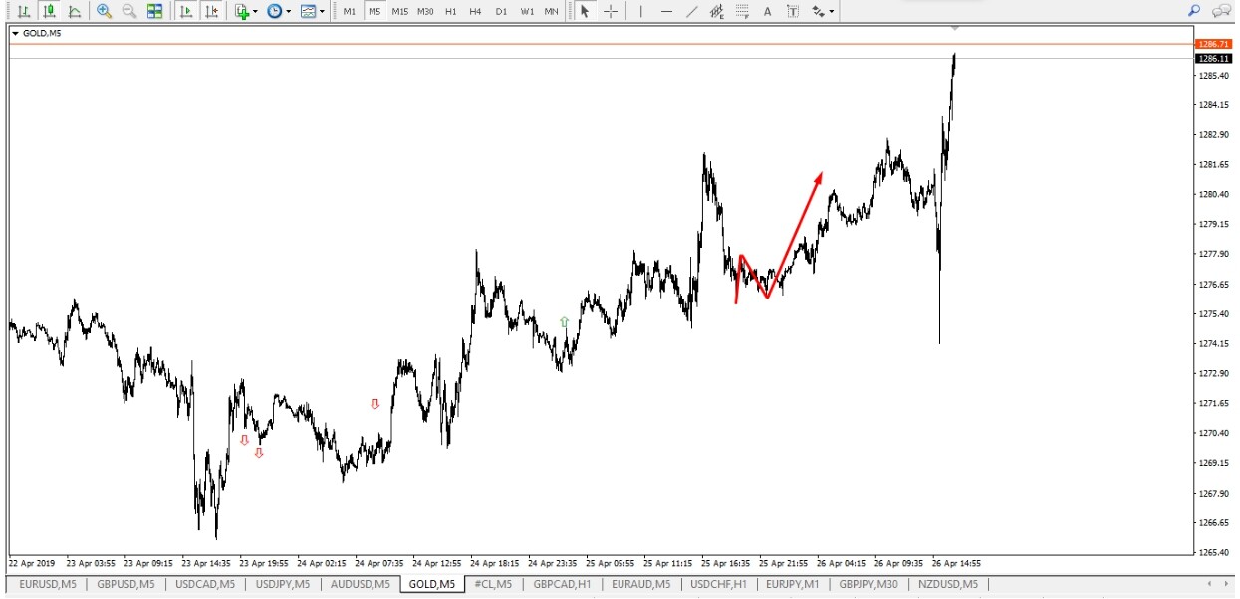
Task: Expand the arrows dropdown arrow
Action: [x=832, y=12]
